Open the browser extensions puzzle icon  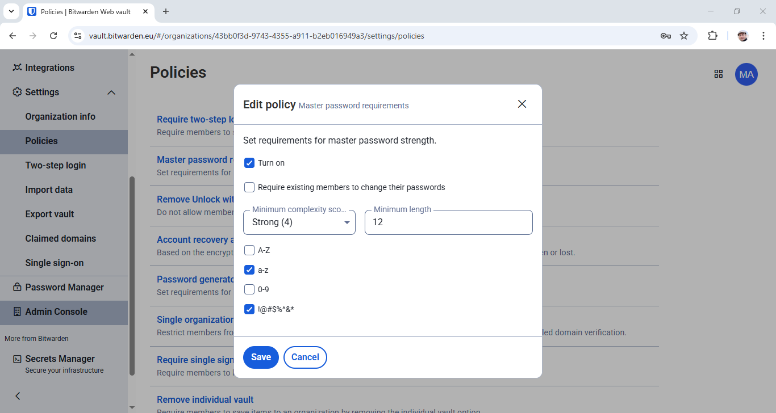[712, 36]
